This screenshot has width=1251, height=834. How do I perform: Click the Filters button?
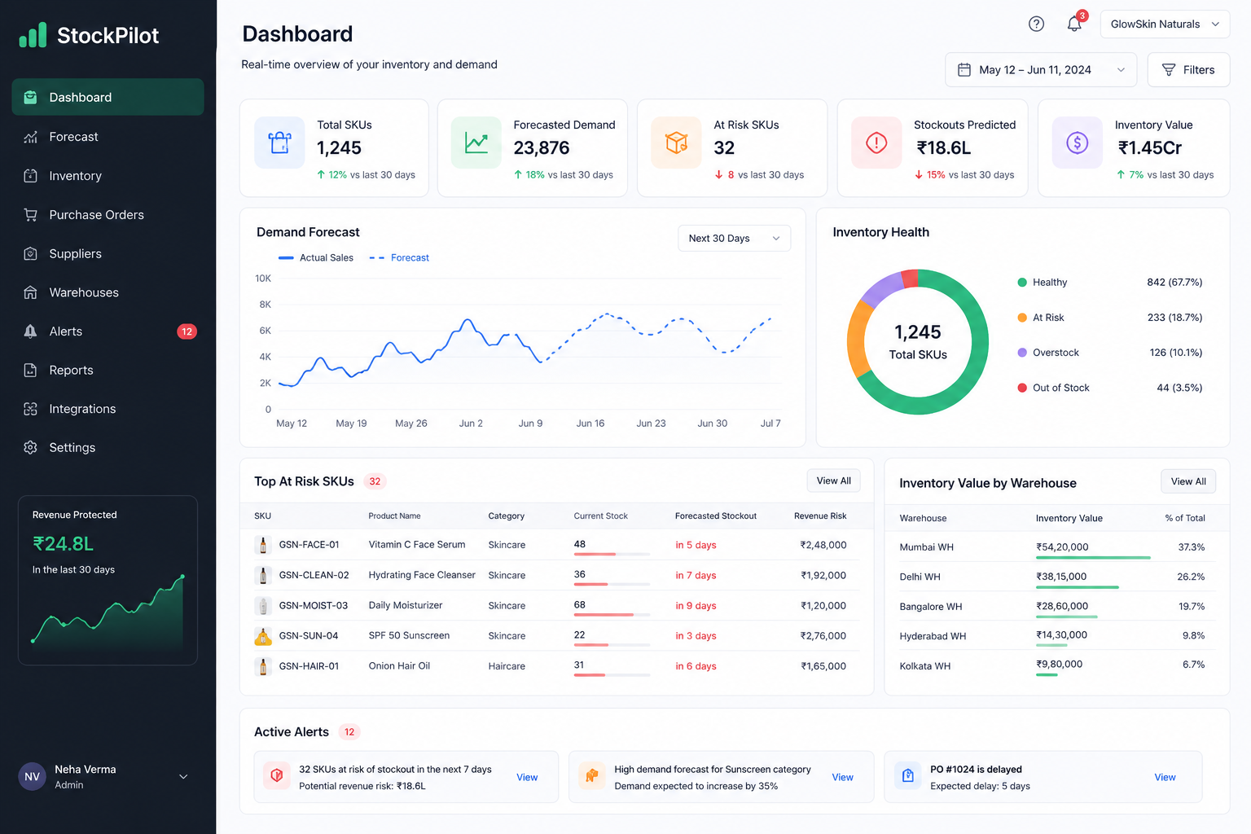pos(1188,70)
